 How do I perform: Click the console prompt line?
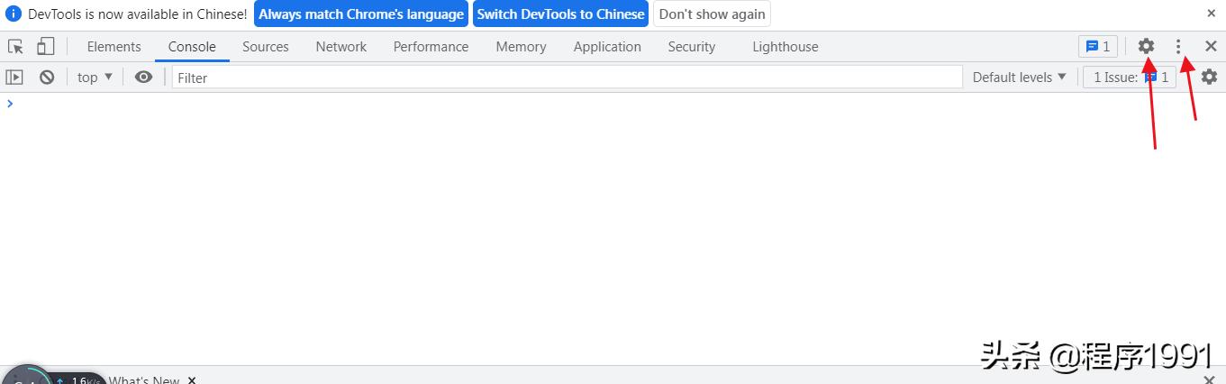point(613,104)
